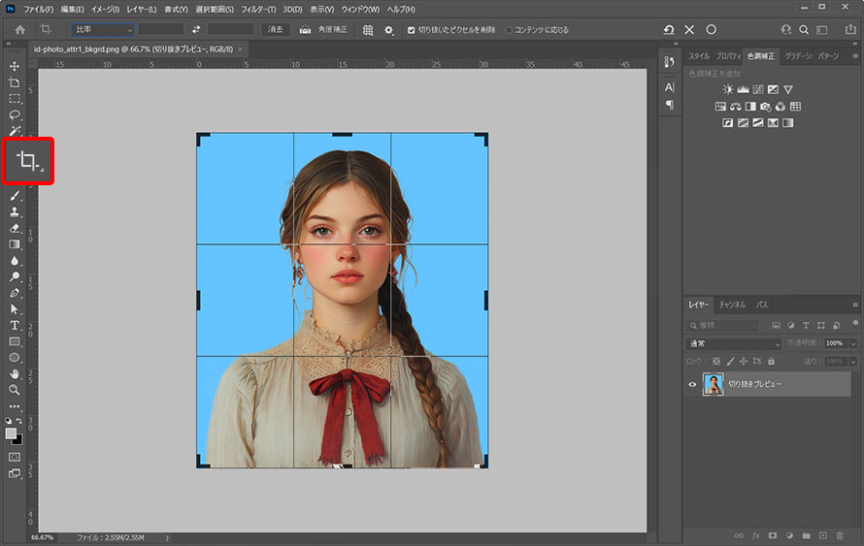Select the Magic Wand tool
The width and height of the screenshot is (864, 546).
(x=15, y=131)
